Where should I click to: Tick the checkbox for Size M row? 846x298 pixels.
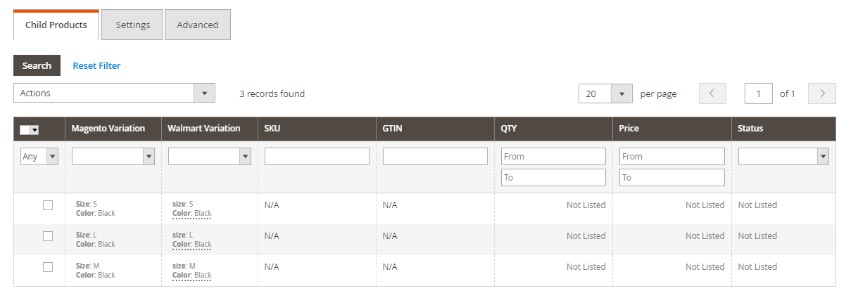pos(48,267)
